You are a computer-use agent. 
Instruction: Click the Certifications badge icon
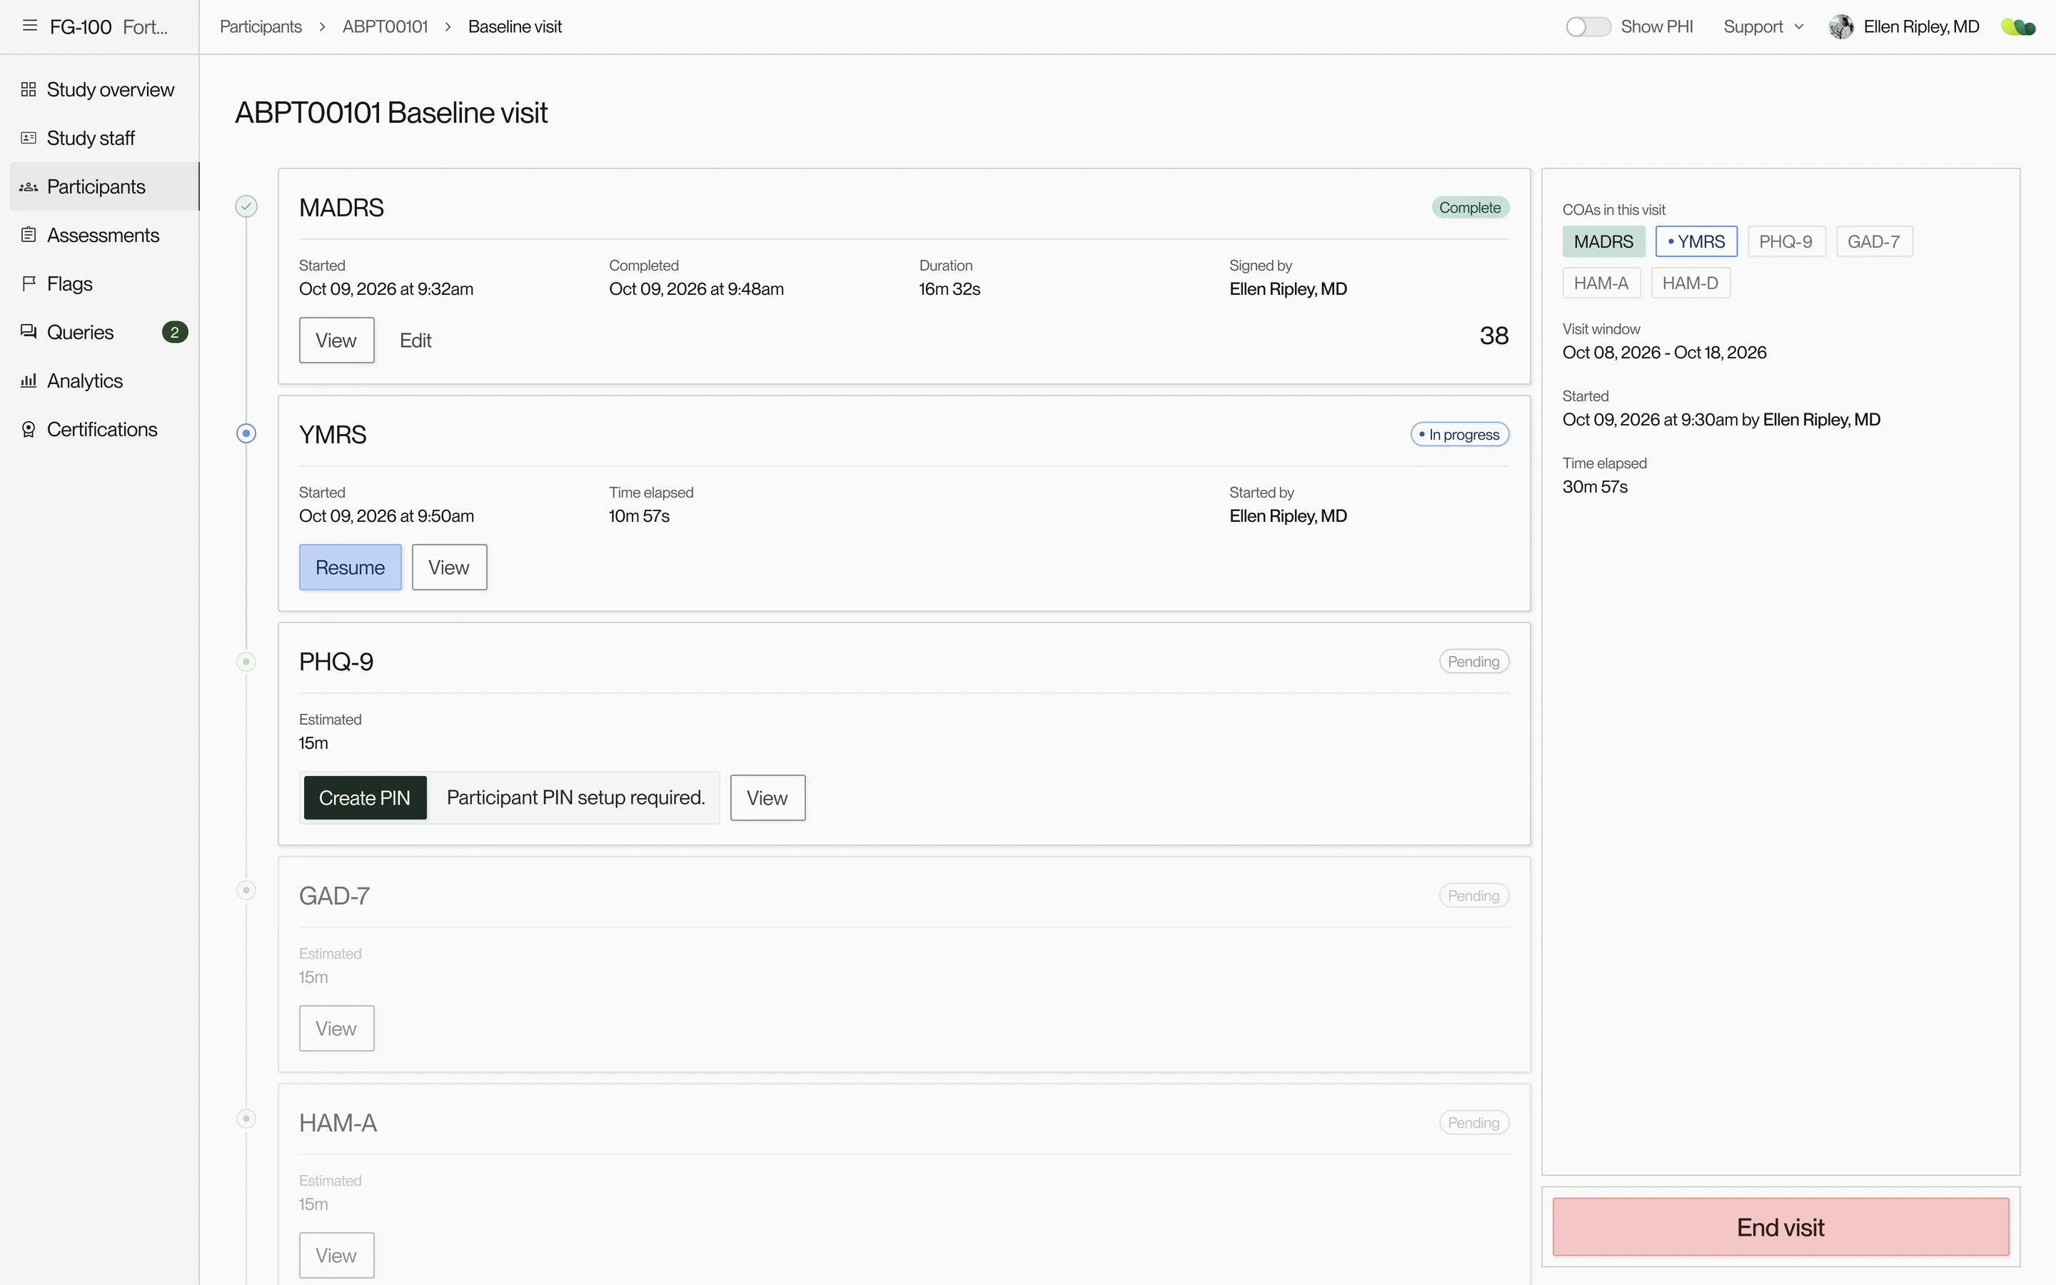click(x=29, y=429)
